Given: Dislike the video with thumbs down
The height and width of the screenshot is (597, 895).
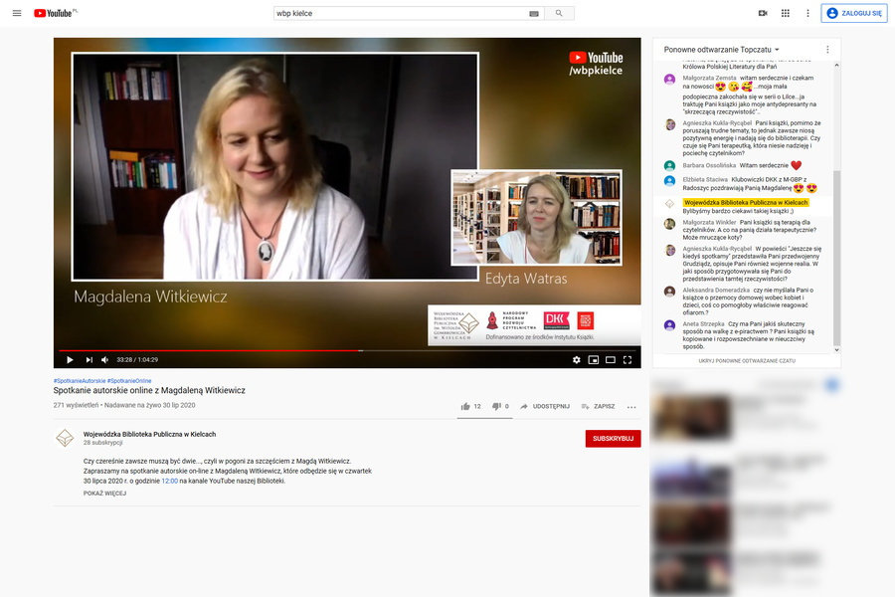Looking at the screenshot, I should [496, 406].
